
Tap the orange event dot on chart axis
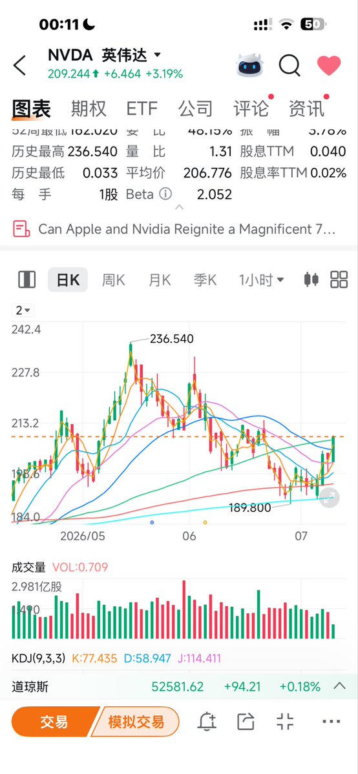205,522
